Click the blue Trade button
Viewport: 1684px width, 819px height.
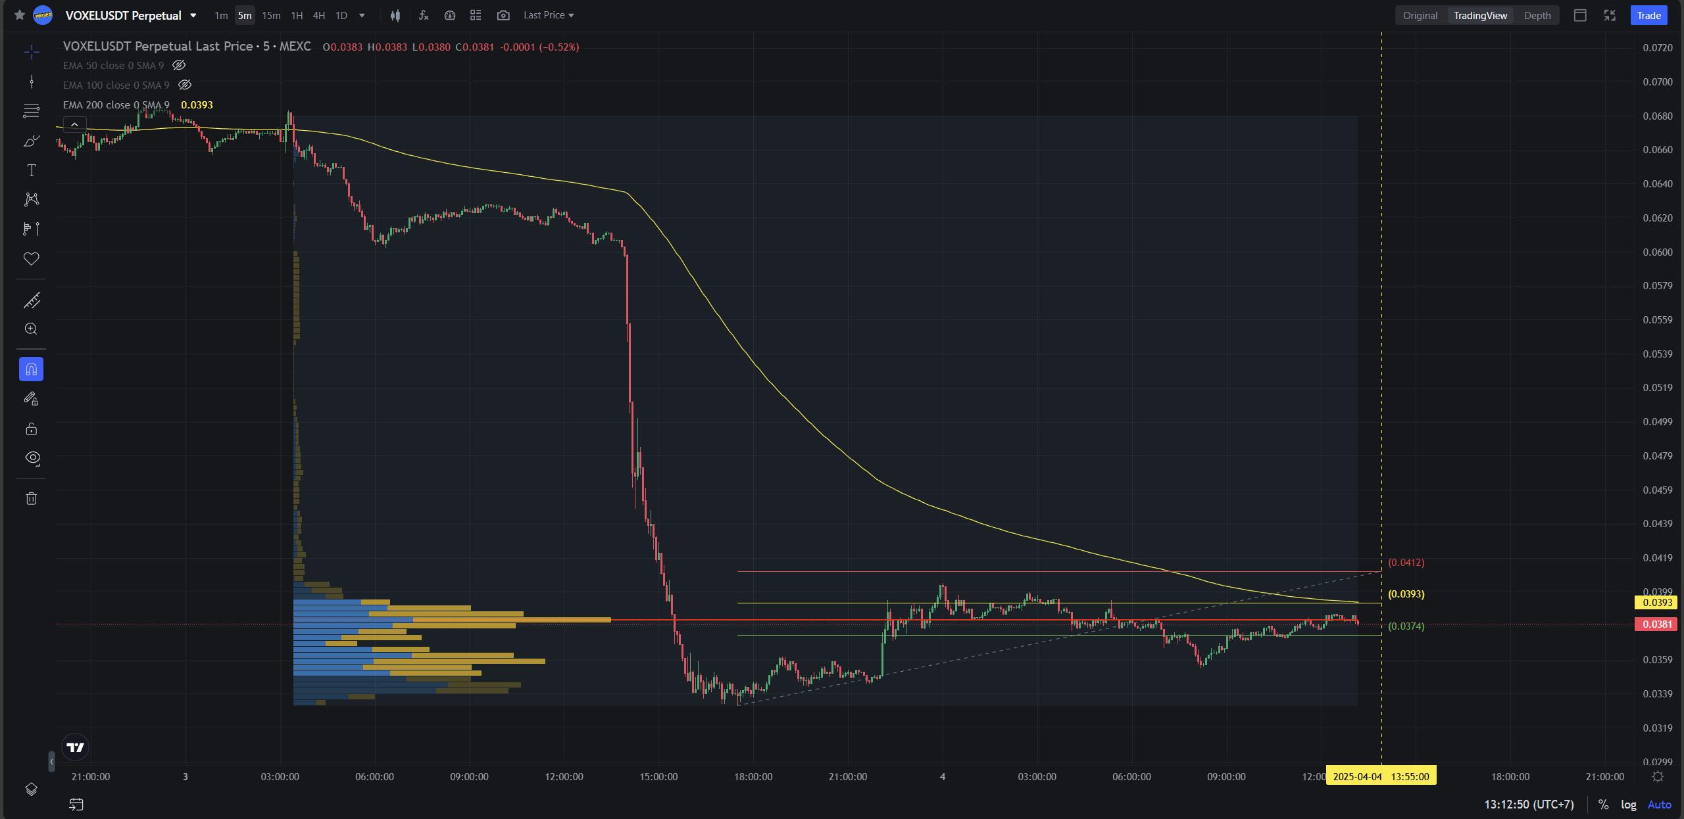[x=1648, y=15]
